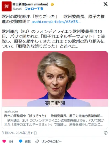Viewport: 110px width, 145px height.
Task: Click the @asahi handle
Action: [17, 9]
